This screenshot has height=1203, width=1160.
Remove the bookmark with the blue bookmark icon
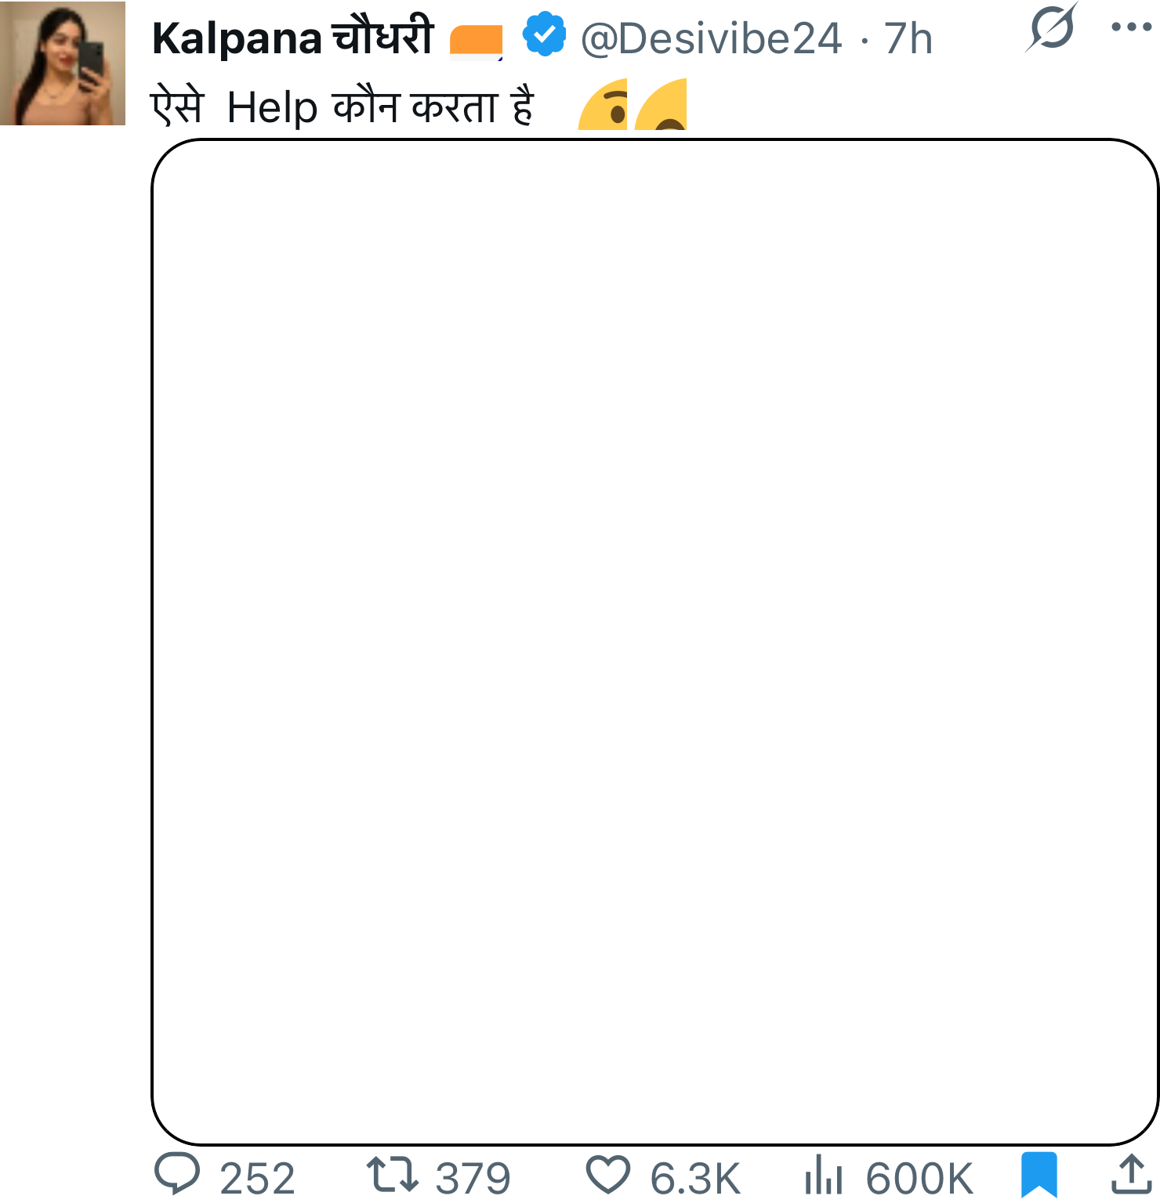tap(1039, 1174)
